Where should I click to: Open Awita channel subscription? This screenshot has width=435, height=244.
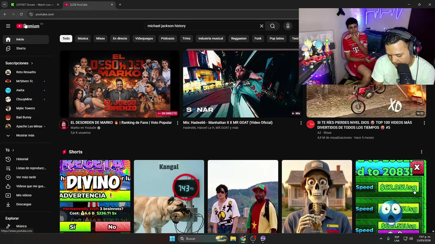point(26,90)
